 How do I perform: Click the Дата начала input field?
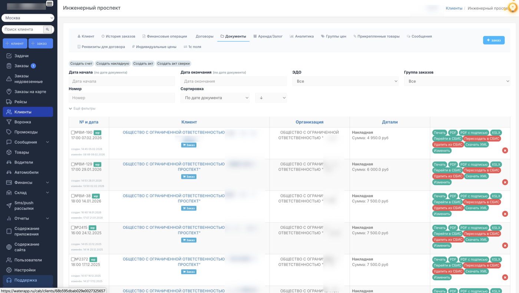122,81
